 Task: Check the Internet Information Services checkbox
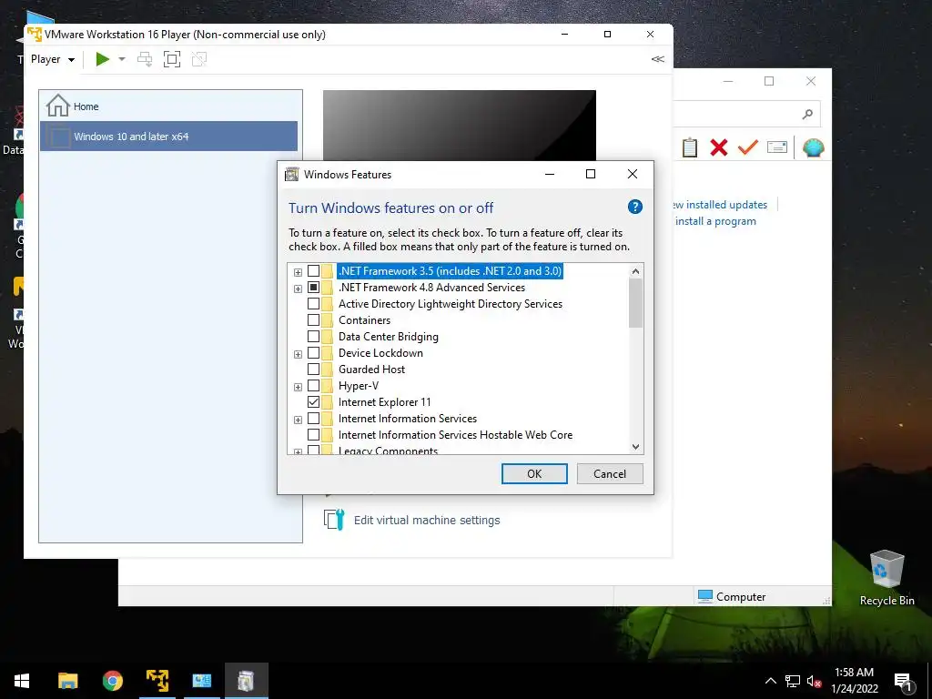[313, 419]
